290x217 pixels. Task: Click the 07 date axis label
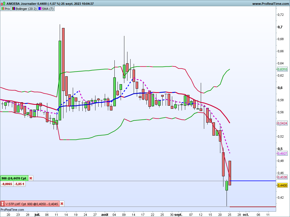[191, 215]
